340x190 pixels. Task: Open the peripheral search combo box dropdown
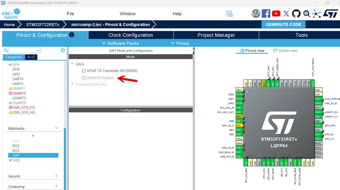point(38,50)
